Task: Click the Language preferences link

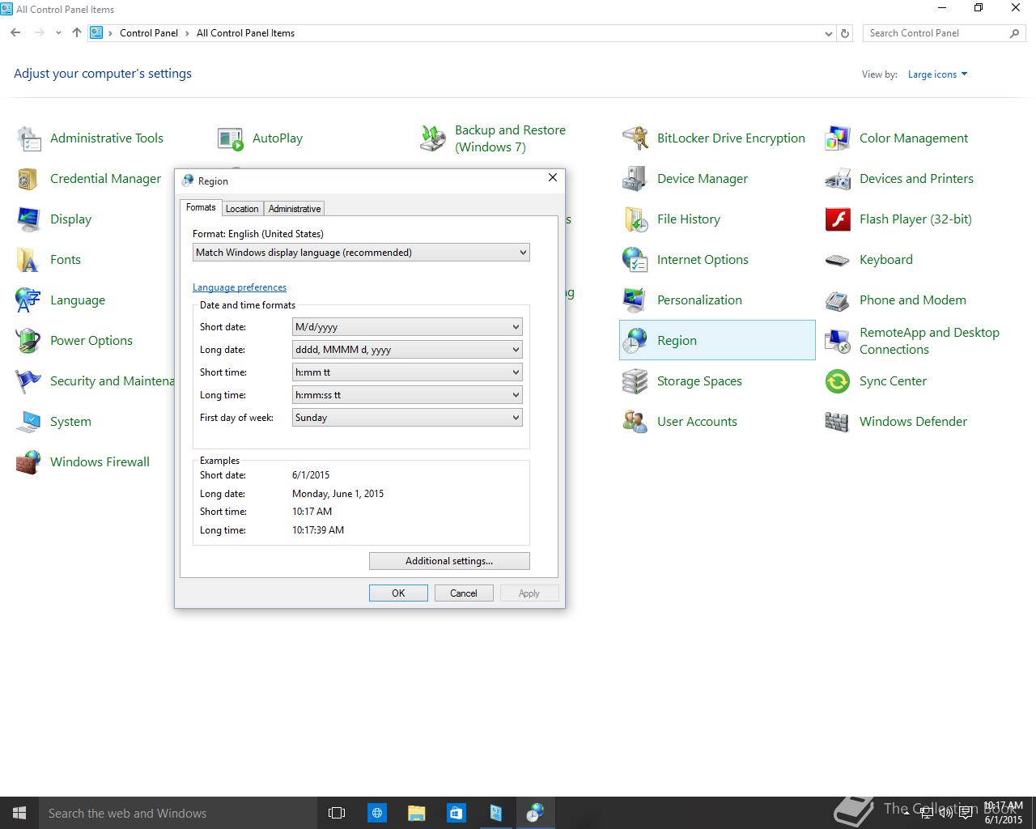Action: tap(240, 287)
